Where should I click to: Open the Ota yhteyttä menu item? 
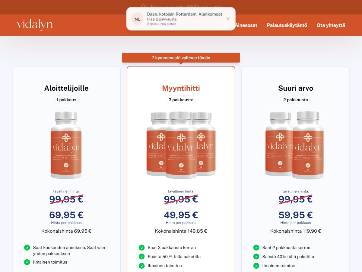(x=331, y=25)
